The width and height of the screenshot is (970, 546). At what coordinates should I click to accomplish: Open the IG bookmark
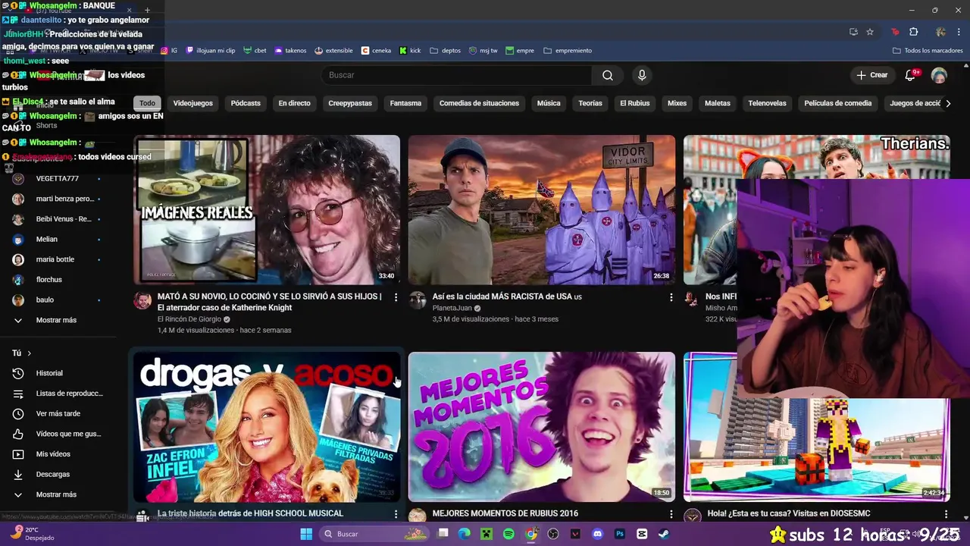tap(168, 51)
